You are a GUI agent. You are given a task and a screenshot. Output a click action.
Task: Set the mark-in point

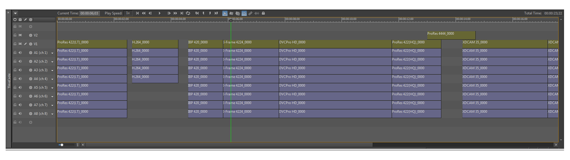click(203, 13)
